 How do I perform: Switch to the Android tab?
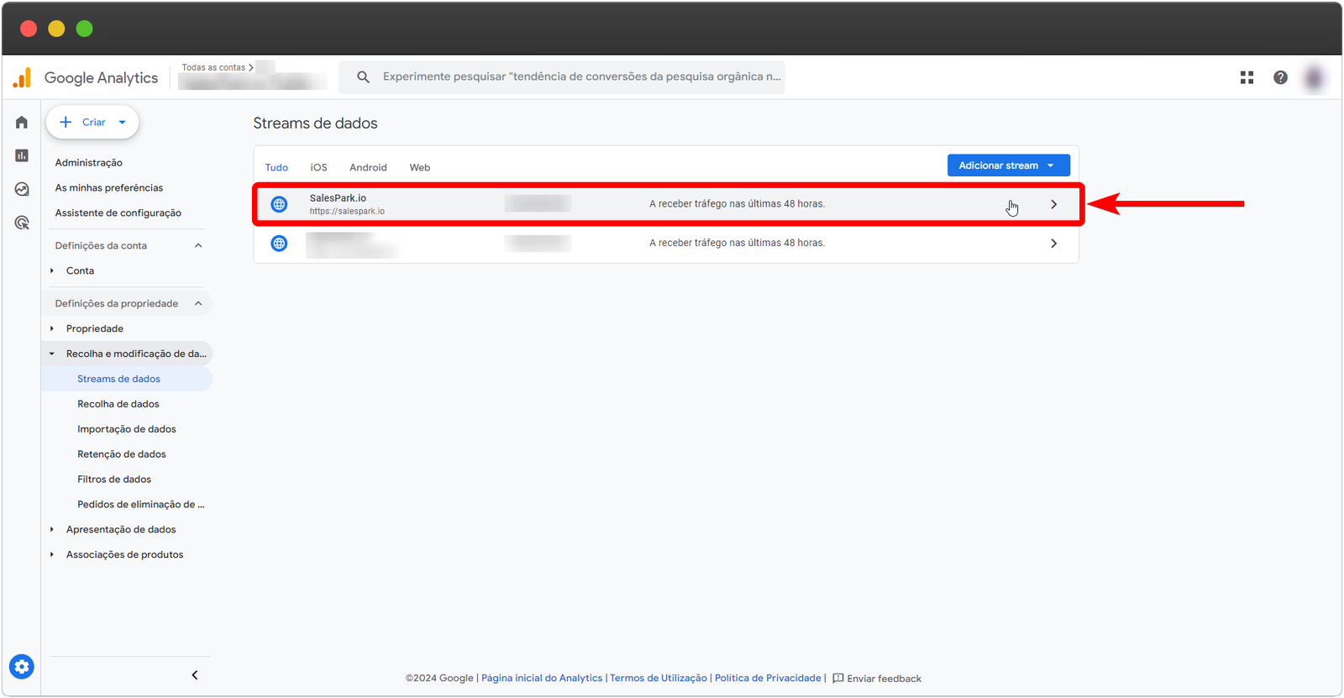coord(368,167)
